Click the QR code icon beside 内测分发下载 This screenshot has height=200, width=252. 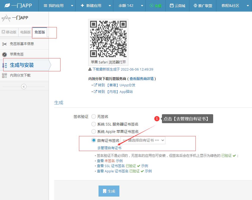4,76
